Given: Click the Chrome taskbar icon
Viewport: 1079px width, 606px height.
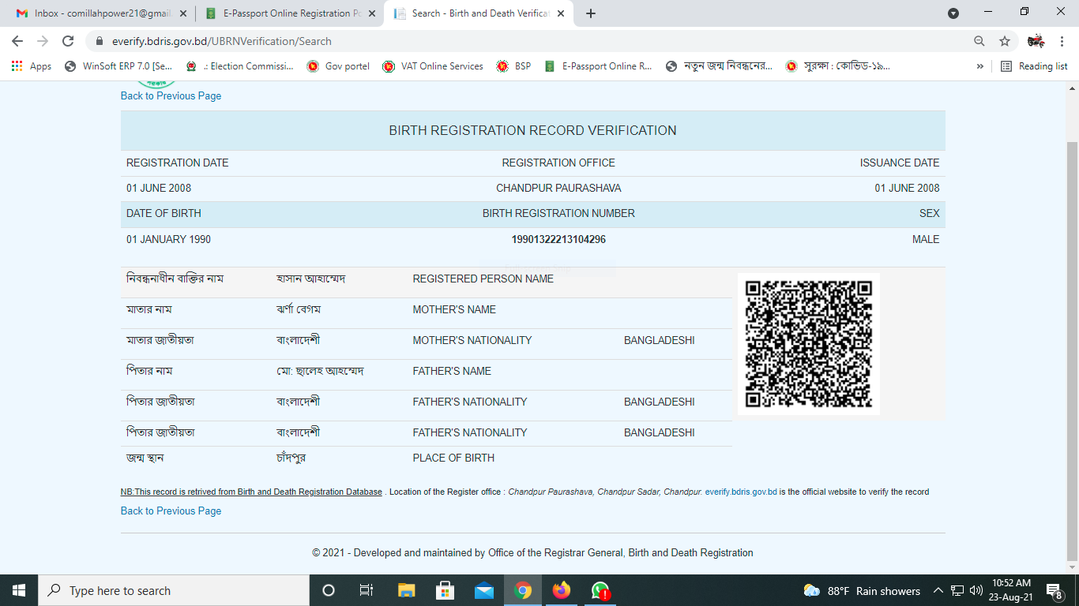Looking at the screenshot, I should pos(523,590).
